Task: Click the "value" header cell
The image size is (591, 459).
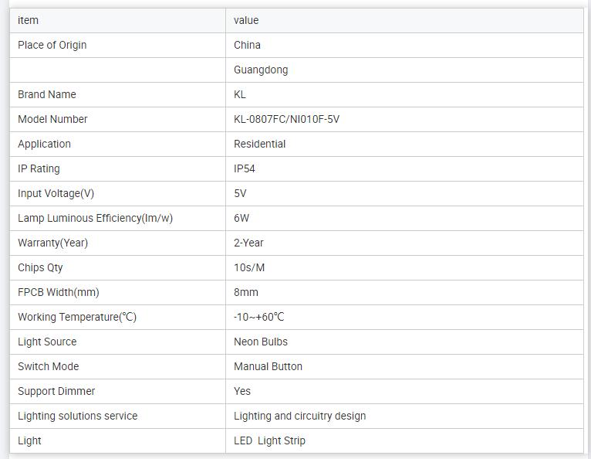Action: coord(246,20)
